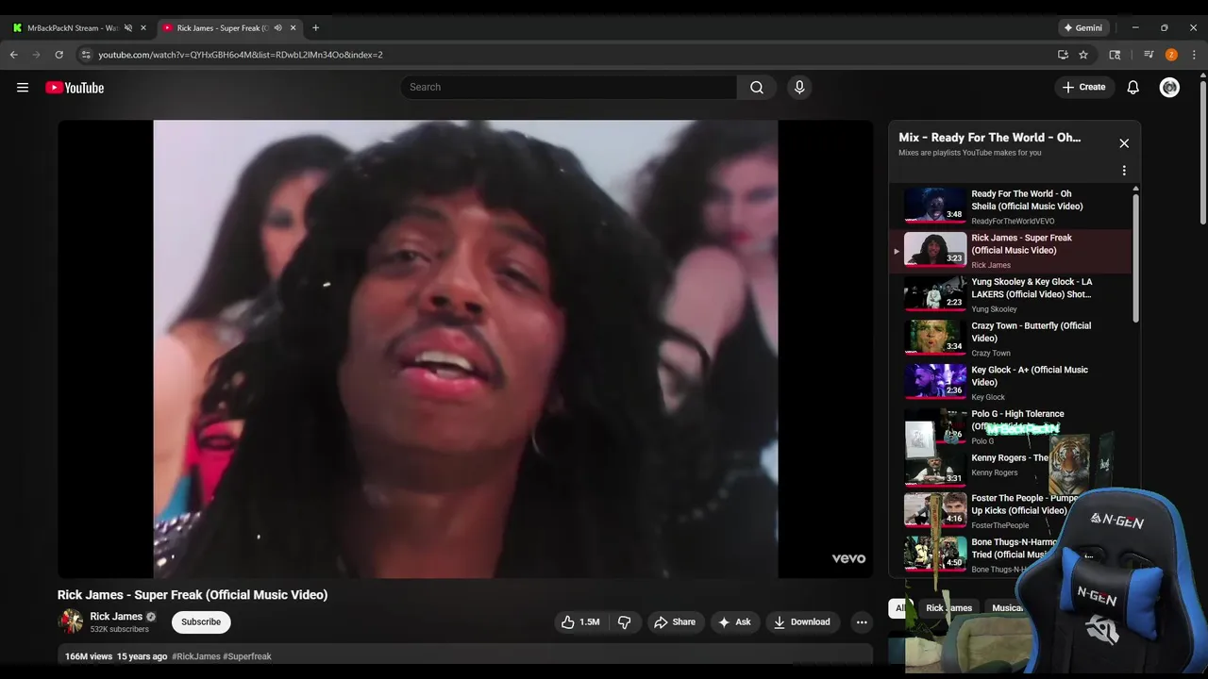Click the magnifier search button
The width and height of the screenshot is (1208, 679).
coord(757,88)
